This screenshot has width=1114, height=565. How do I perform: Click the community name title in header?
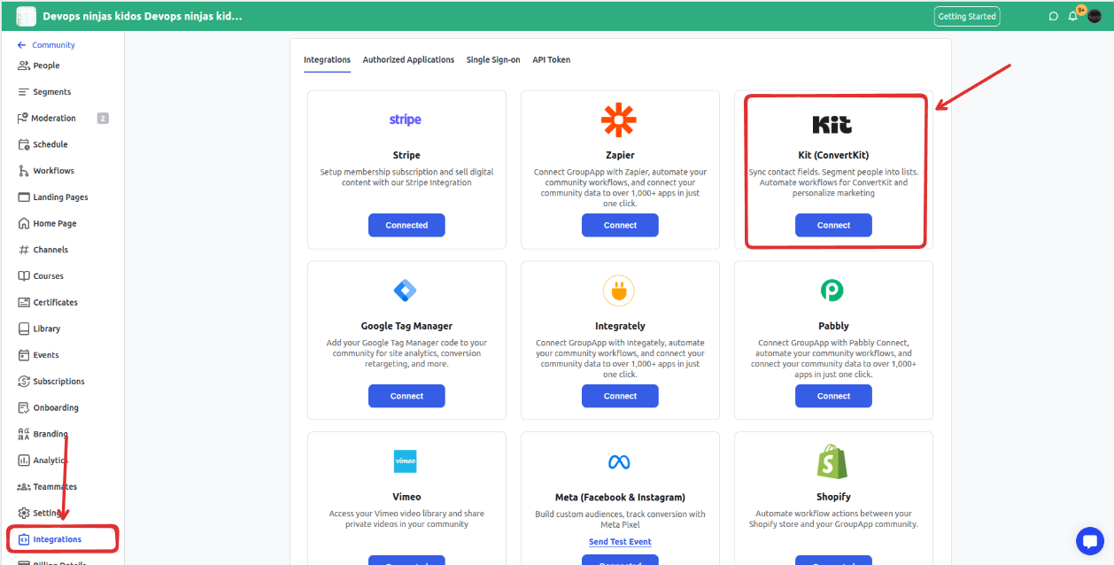coord(143,17)
